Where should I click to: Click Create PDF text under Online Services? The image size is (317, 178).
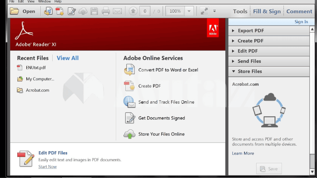[149, 86]
